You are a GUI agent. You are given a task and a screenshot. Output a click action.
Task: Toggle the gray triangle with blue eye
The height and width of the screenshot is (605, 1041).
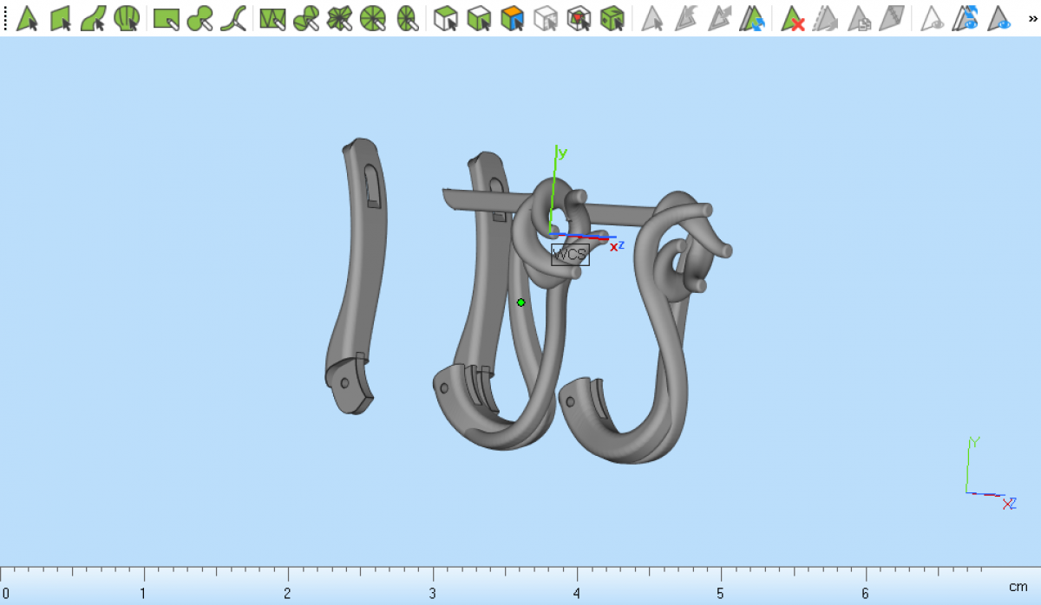point(1000,18)
